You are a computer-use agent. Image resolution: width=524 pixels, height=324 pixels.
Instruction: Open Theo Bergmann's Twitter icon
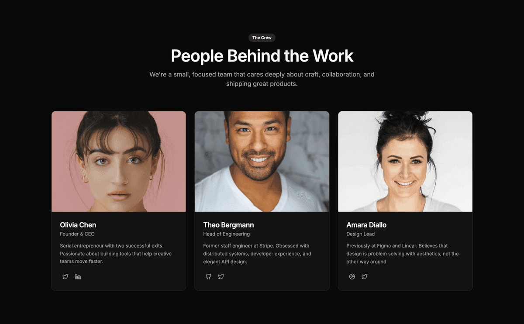(x=221, y=276)
